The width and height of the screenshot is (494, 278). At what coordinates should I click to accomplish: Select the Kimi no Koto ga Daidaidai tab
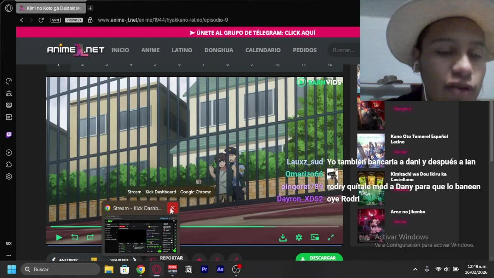point(51,8)
